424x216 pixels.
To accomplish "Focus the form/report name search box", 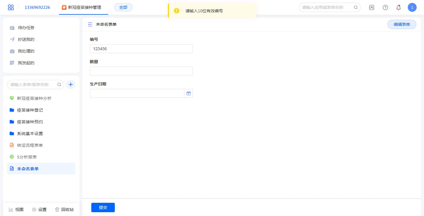I will click(32, 85).
